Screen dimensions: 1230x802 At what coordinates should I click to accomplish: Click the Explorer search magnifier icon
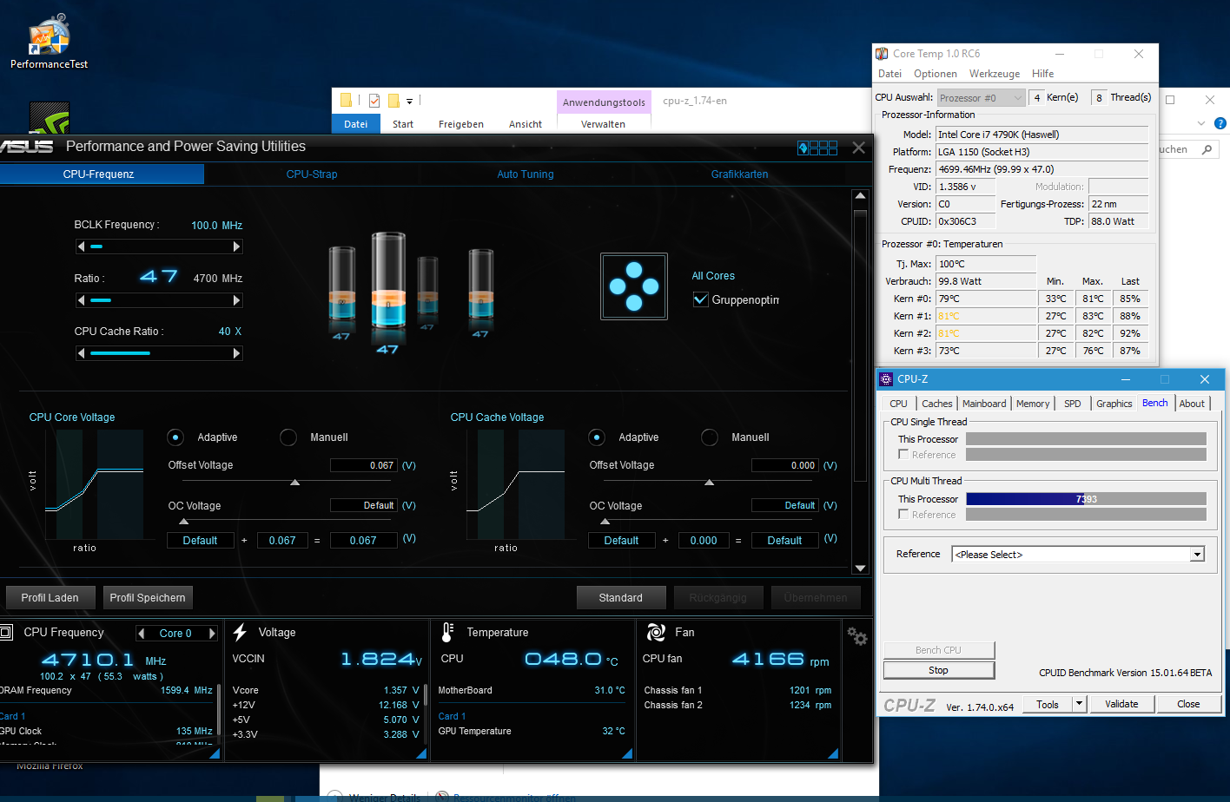pos(1207,150)
